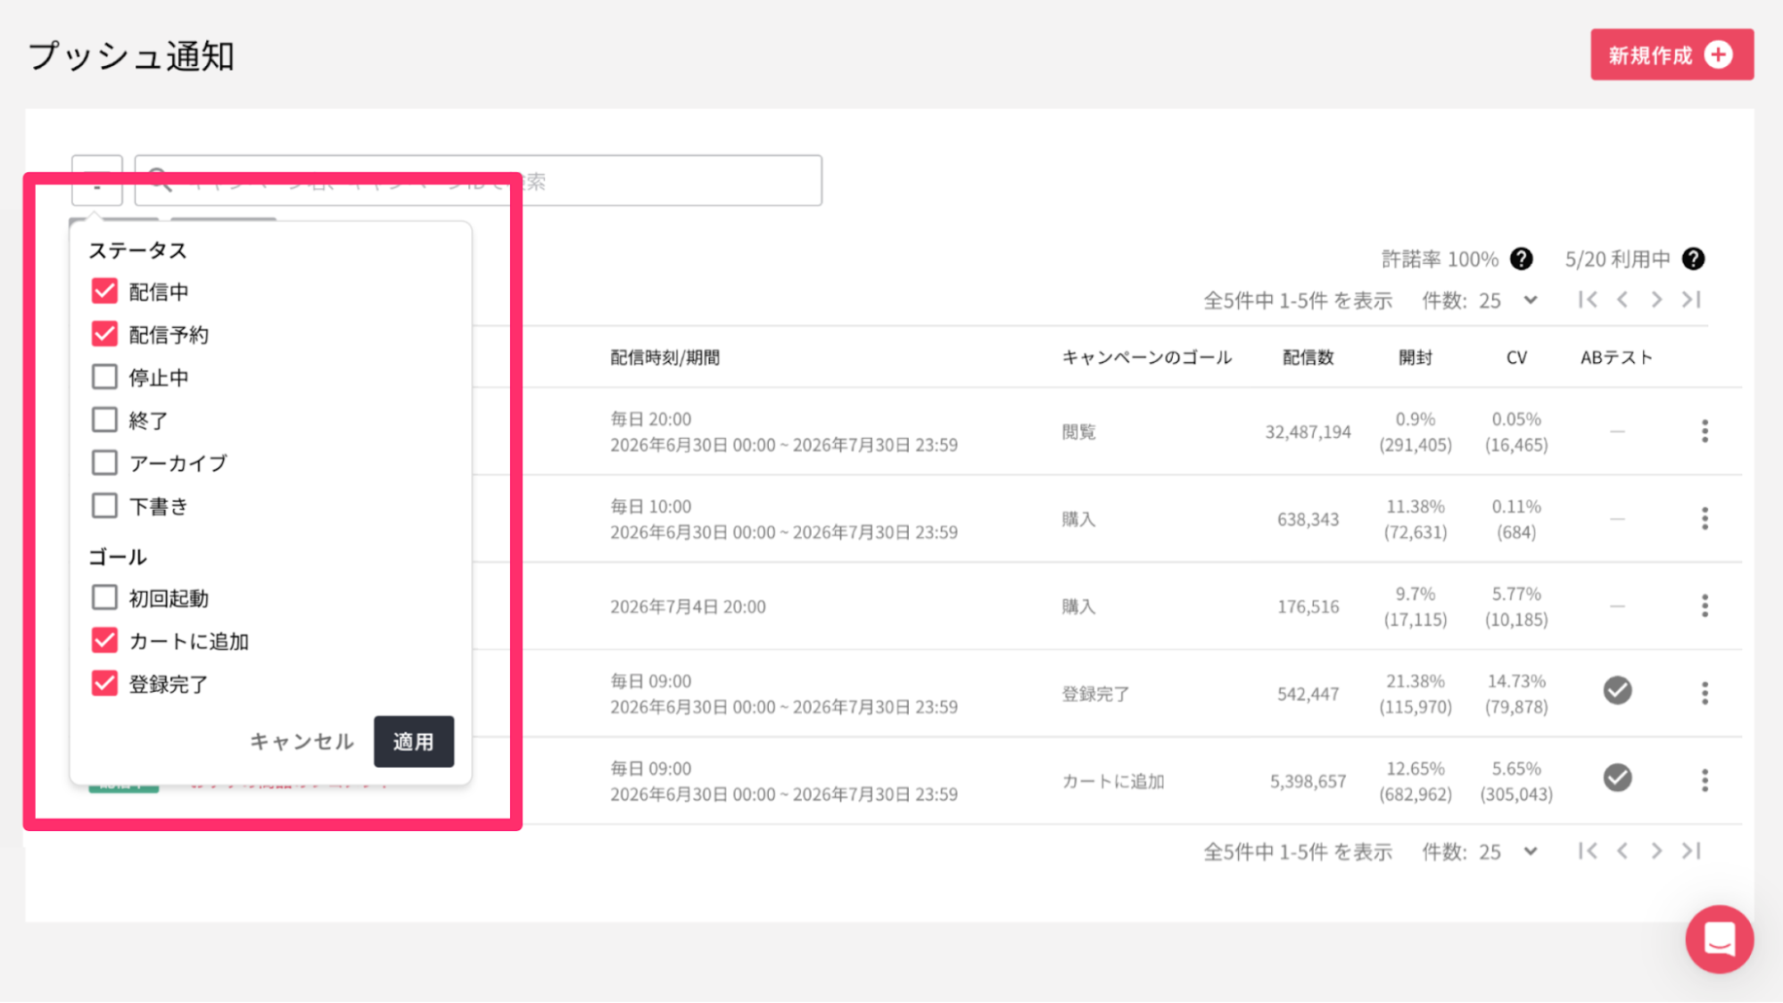
Task: Open more menu for 176,516 row
Action: [1705, 606]
